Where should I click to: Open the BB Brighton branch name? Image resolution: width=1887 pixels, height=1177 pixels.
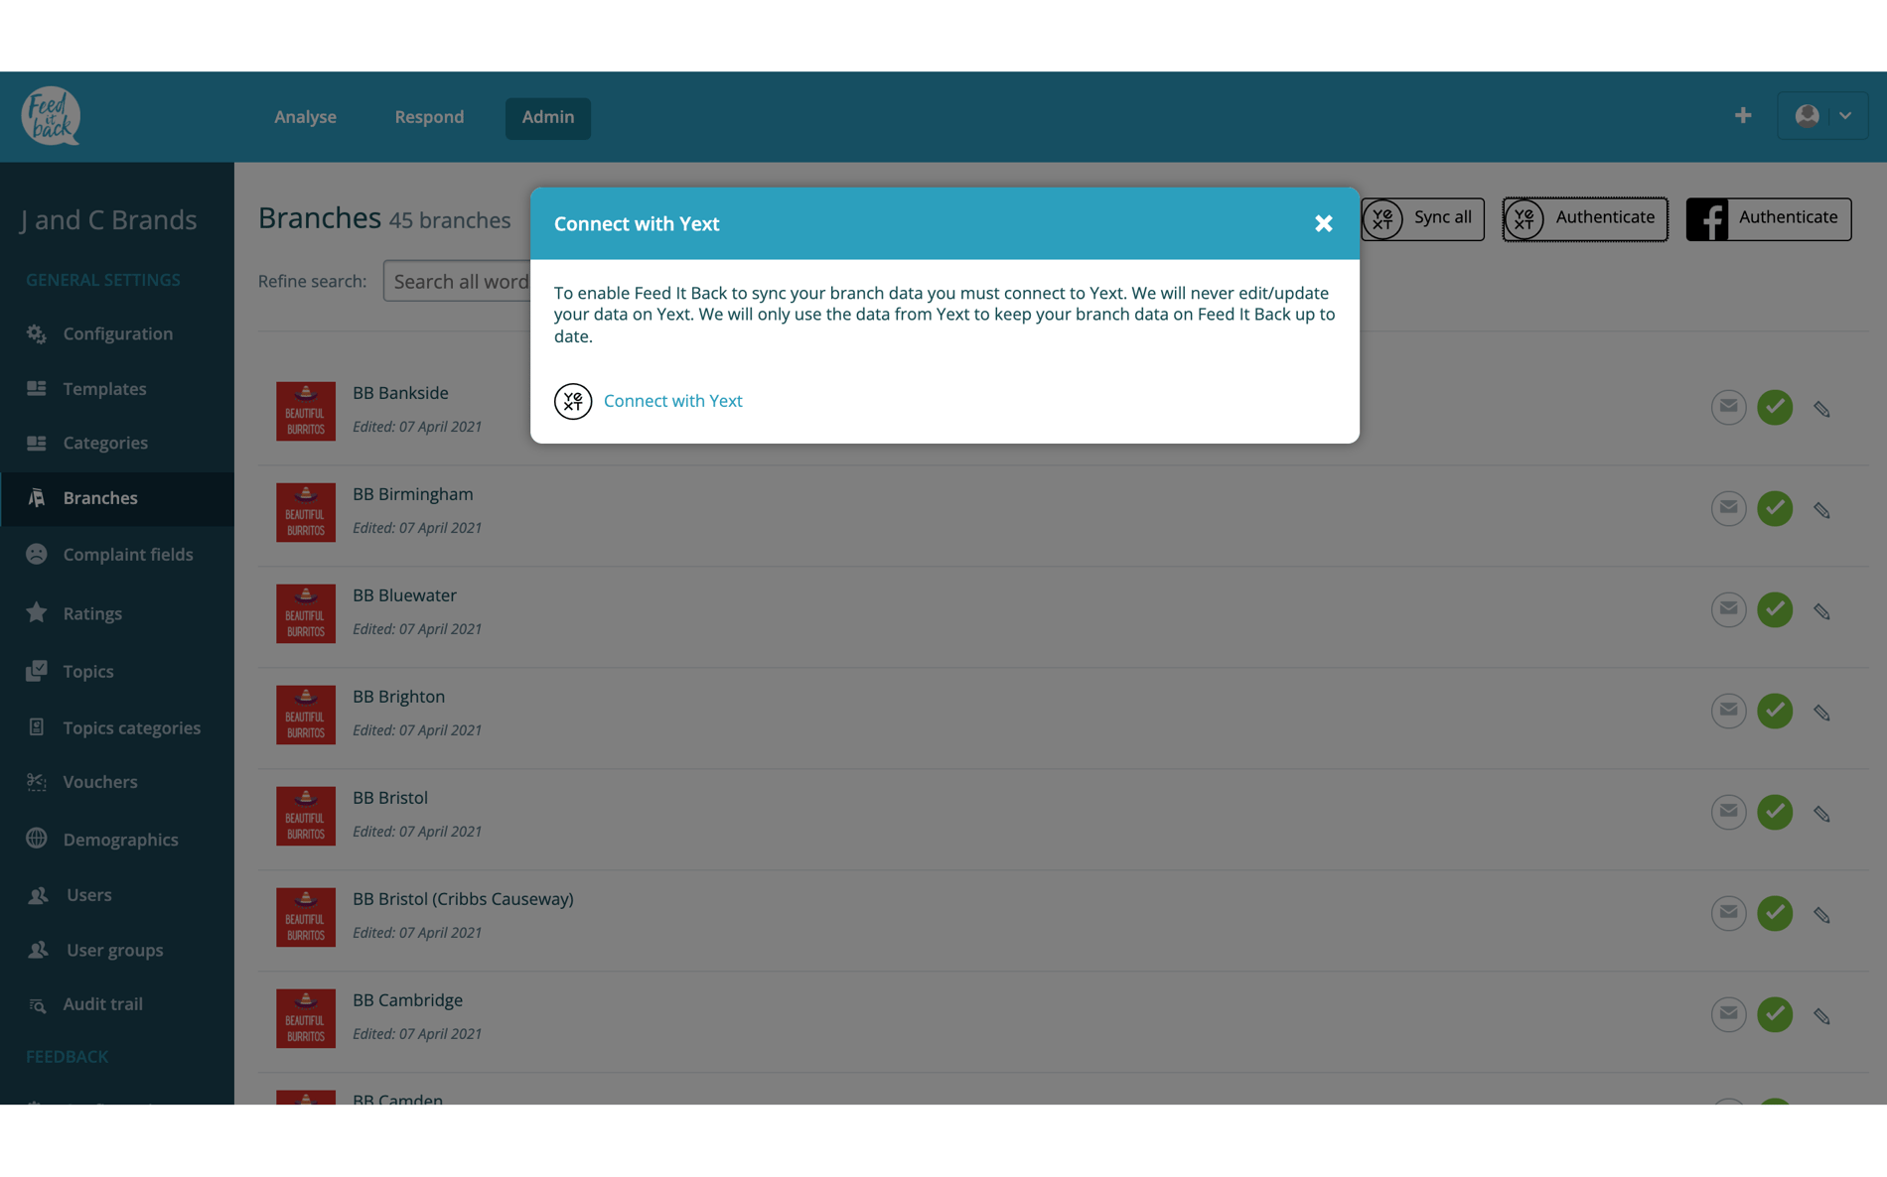coord(398,697)
